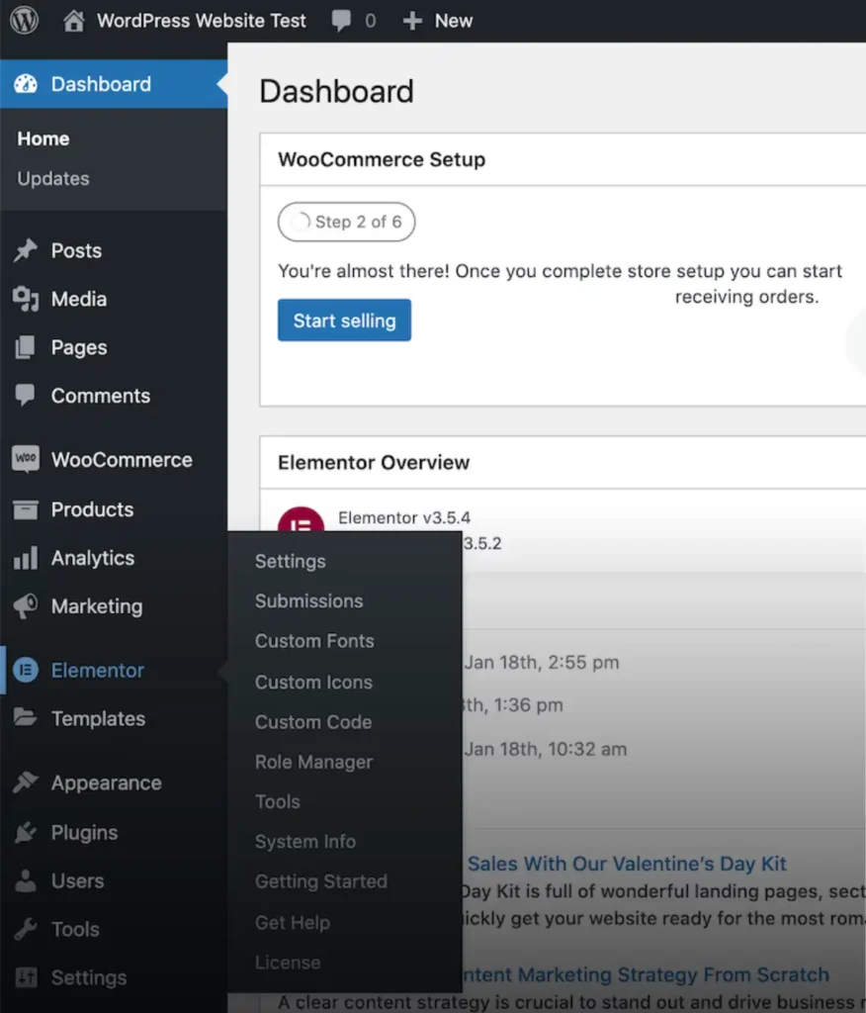Open the Valentine's Day Kit news link
The height and width of the screenshot is (1013, 866).
tap(627, 864)
